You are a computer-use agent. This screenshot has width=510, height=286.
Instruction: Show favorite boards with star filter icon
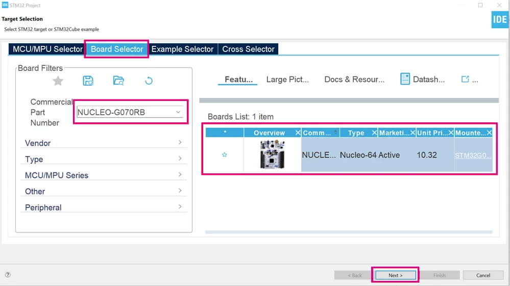pos(58,81)
